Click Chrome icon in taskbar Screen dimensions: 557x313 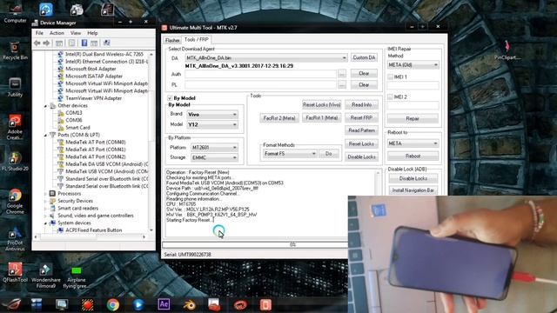click(113, 304)
